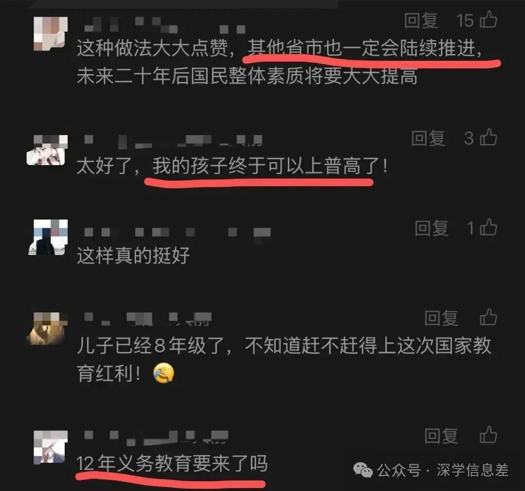
Task: Click the WeChat logo icon in watermark
Action: [363, 470]
